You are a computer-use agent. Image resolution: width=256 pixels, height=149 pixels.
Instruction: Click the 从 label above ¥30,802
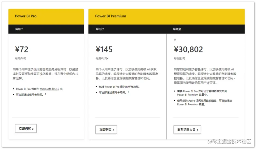pos(175,40)
